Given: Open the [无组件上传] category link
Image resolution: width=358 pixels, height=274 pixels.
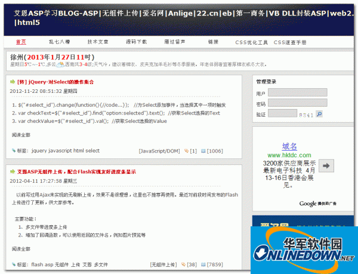Looking at the screenshot, I should pos(163,264).
